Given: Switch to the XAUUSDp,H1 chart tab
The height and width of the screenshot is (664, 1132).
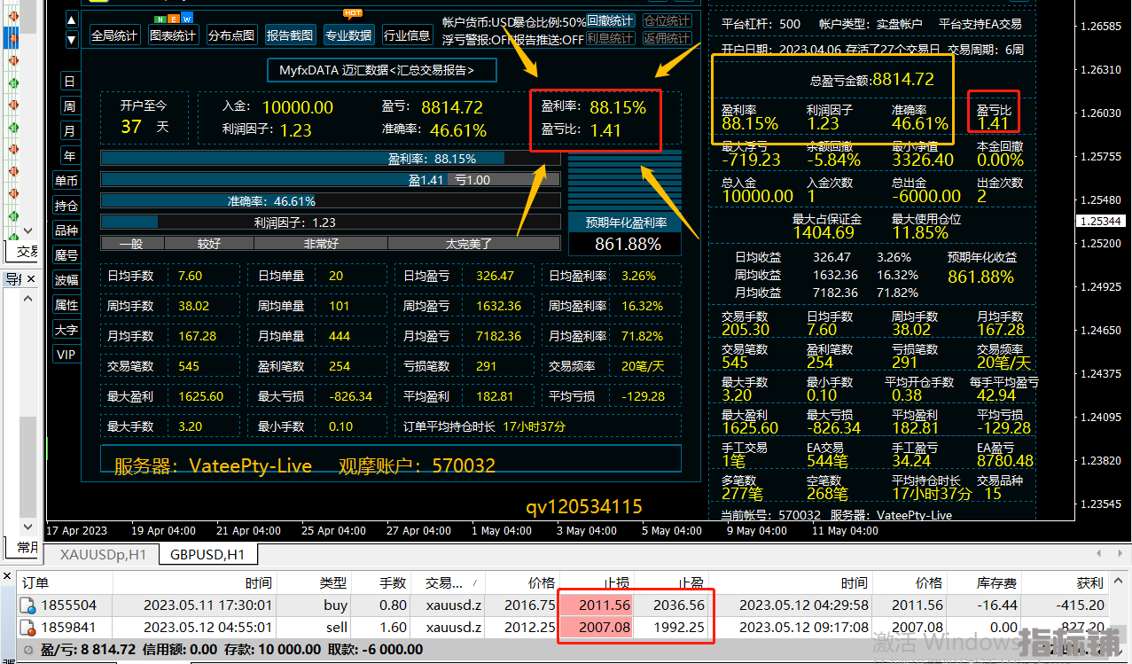Looking at the screenshot, I should [x=103, y=555].
